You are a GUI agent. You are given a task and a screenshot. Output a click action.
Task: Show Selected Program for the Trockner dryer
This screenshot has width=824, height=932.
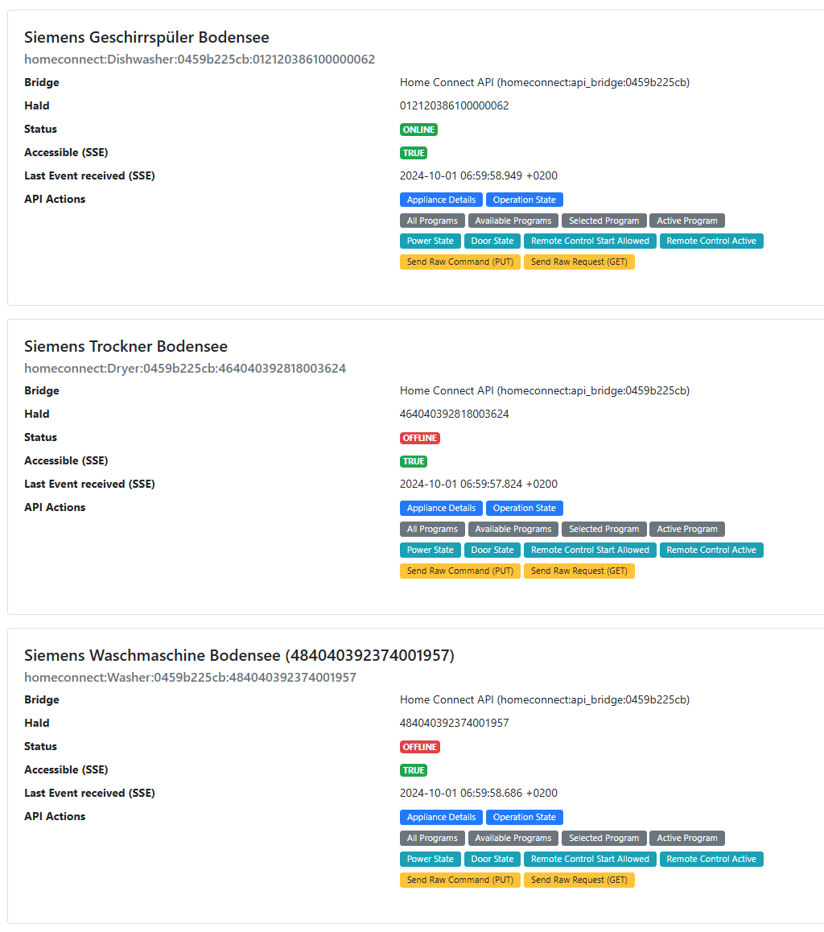coord(604,529)
